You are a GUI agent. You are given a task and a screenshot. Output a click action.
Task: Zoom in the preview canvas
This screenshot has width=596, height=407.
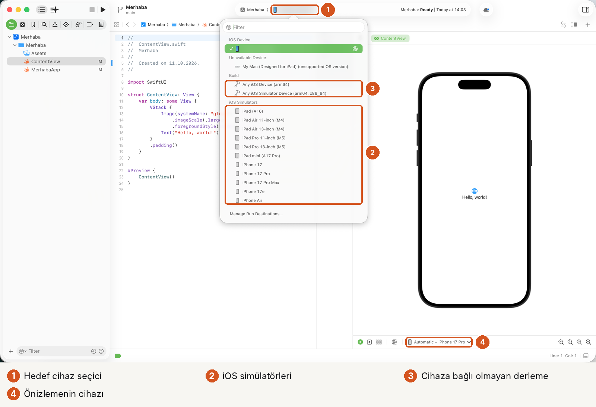(x=588, y=342)
